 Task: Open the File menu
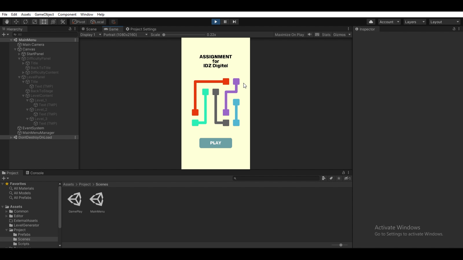5,14
